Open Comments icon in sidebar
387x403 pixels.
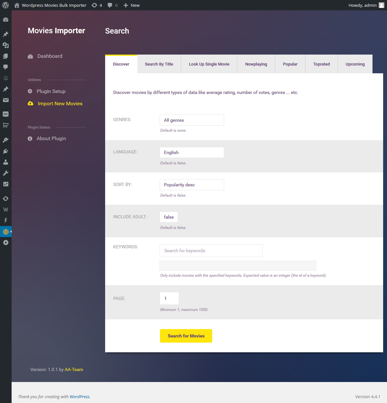click(x=5, y=67)
